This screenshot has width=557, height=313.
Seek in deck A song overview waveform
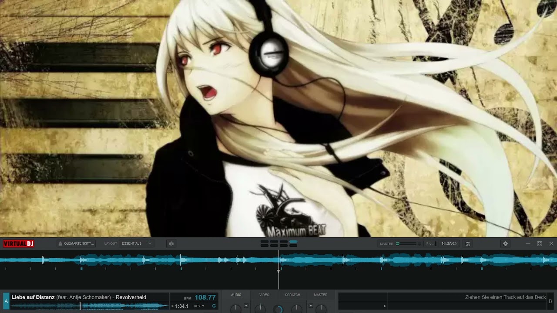(90, 306)
